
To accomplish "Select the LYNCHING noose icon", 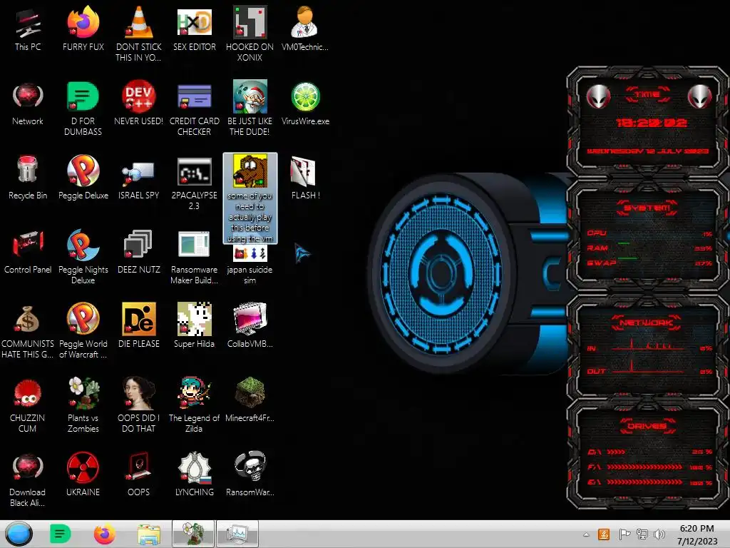I will (195, 467).
